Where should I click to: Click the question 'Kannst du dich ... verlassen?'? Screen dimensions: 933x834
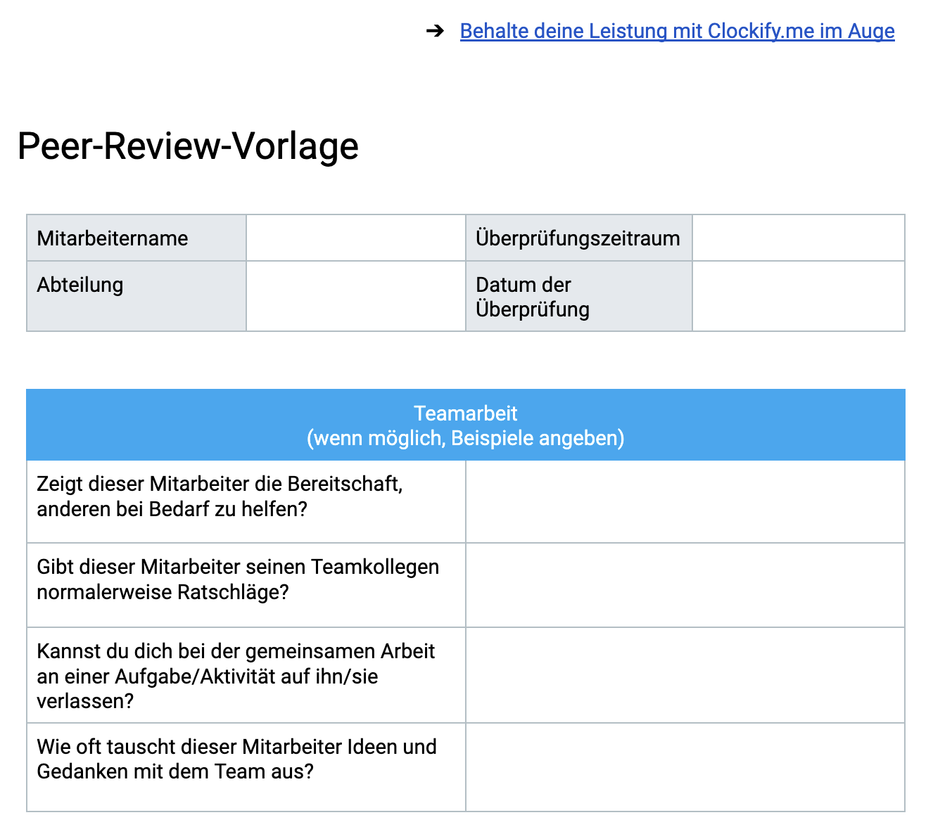(246, 675)
